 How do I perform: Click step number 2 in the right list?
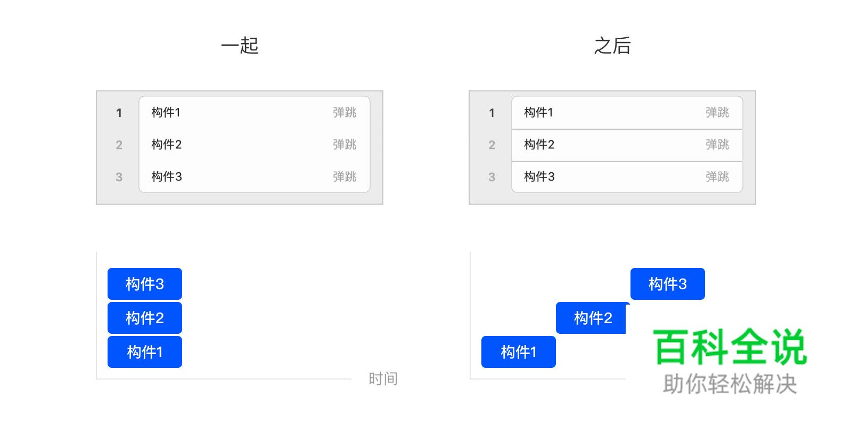coord(491,145)
